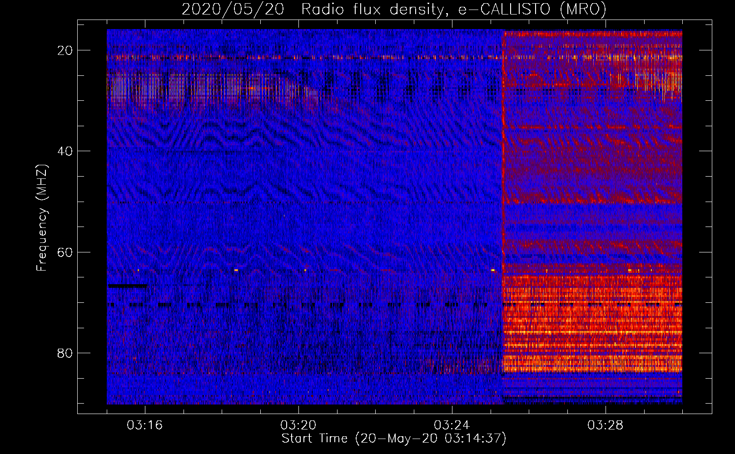Click the short black bar near 67 MHz

click(128, 286)
